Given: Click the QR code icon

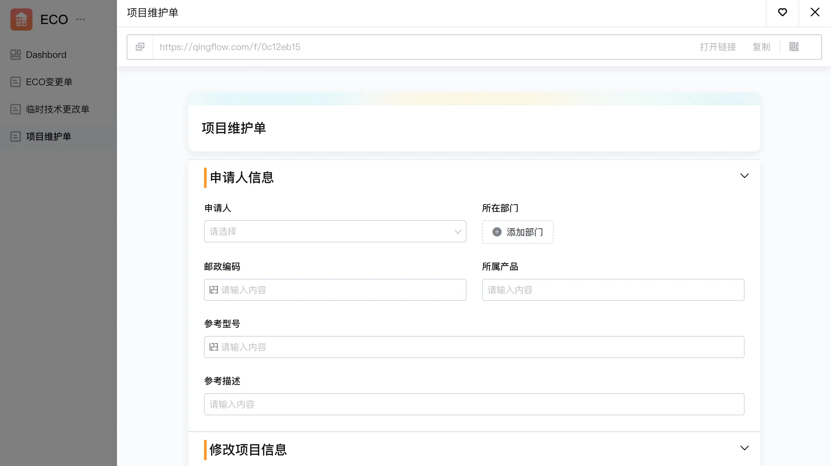Looking at the screenshot, I should 794,47.
